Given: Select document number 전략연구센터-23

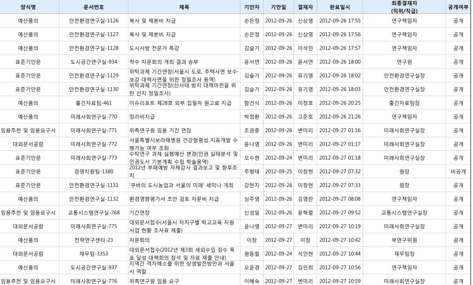Looking at the screenshot, I should pos(94,240).
